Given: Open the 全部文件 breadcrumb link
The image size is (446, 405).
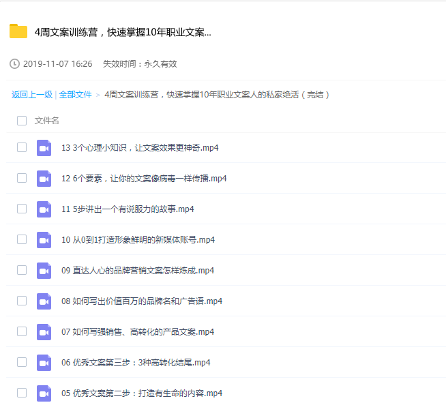Looking at the screenshot, I should [x=76, y=94].
